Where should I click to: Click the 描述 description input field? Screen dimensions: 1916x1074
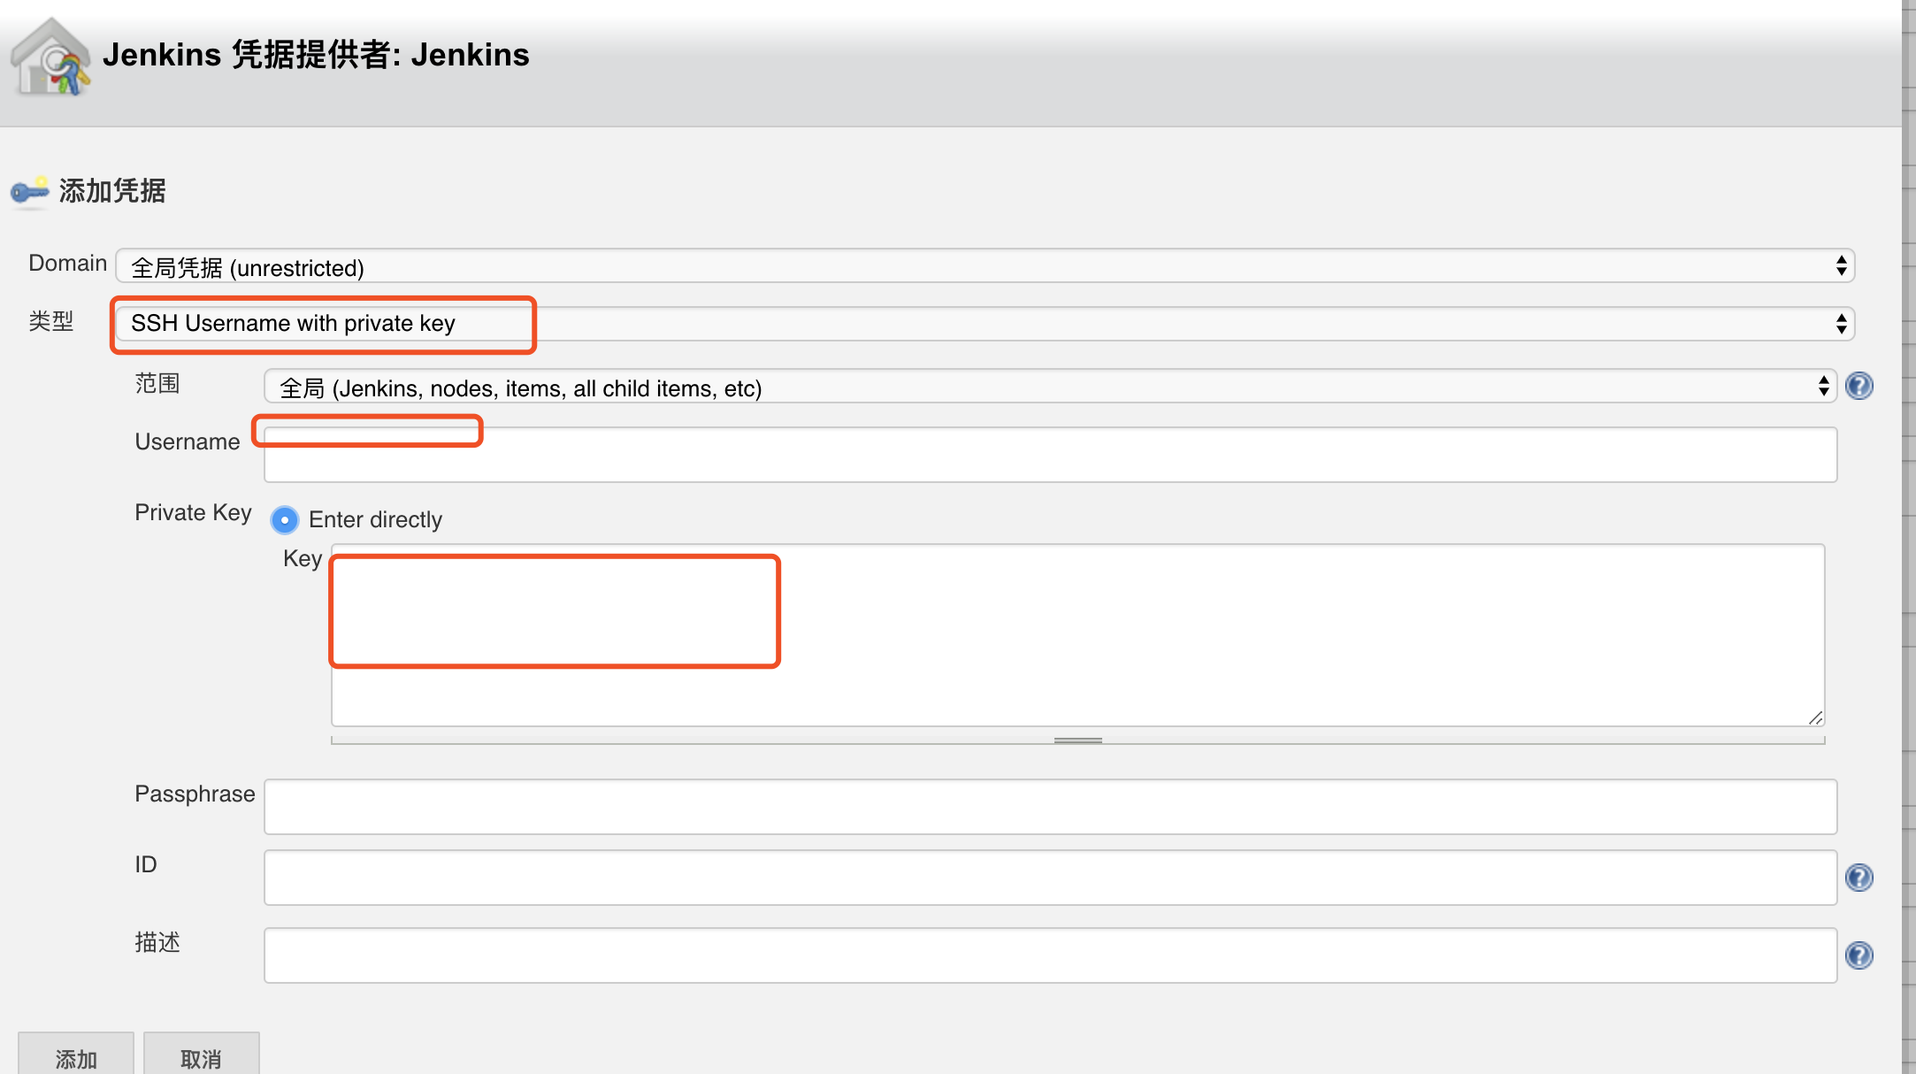pyautogui.click(x=1049, y=955)
